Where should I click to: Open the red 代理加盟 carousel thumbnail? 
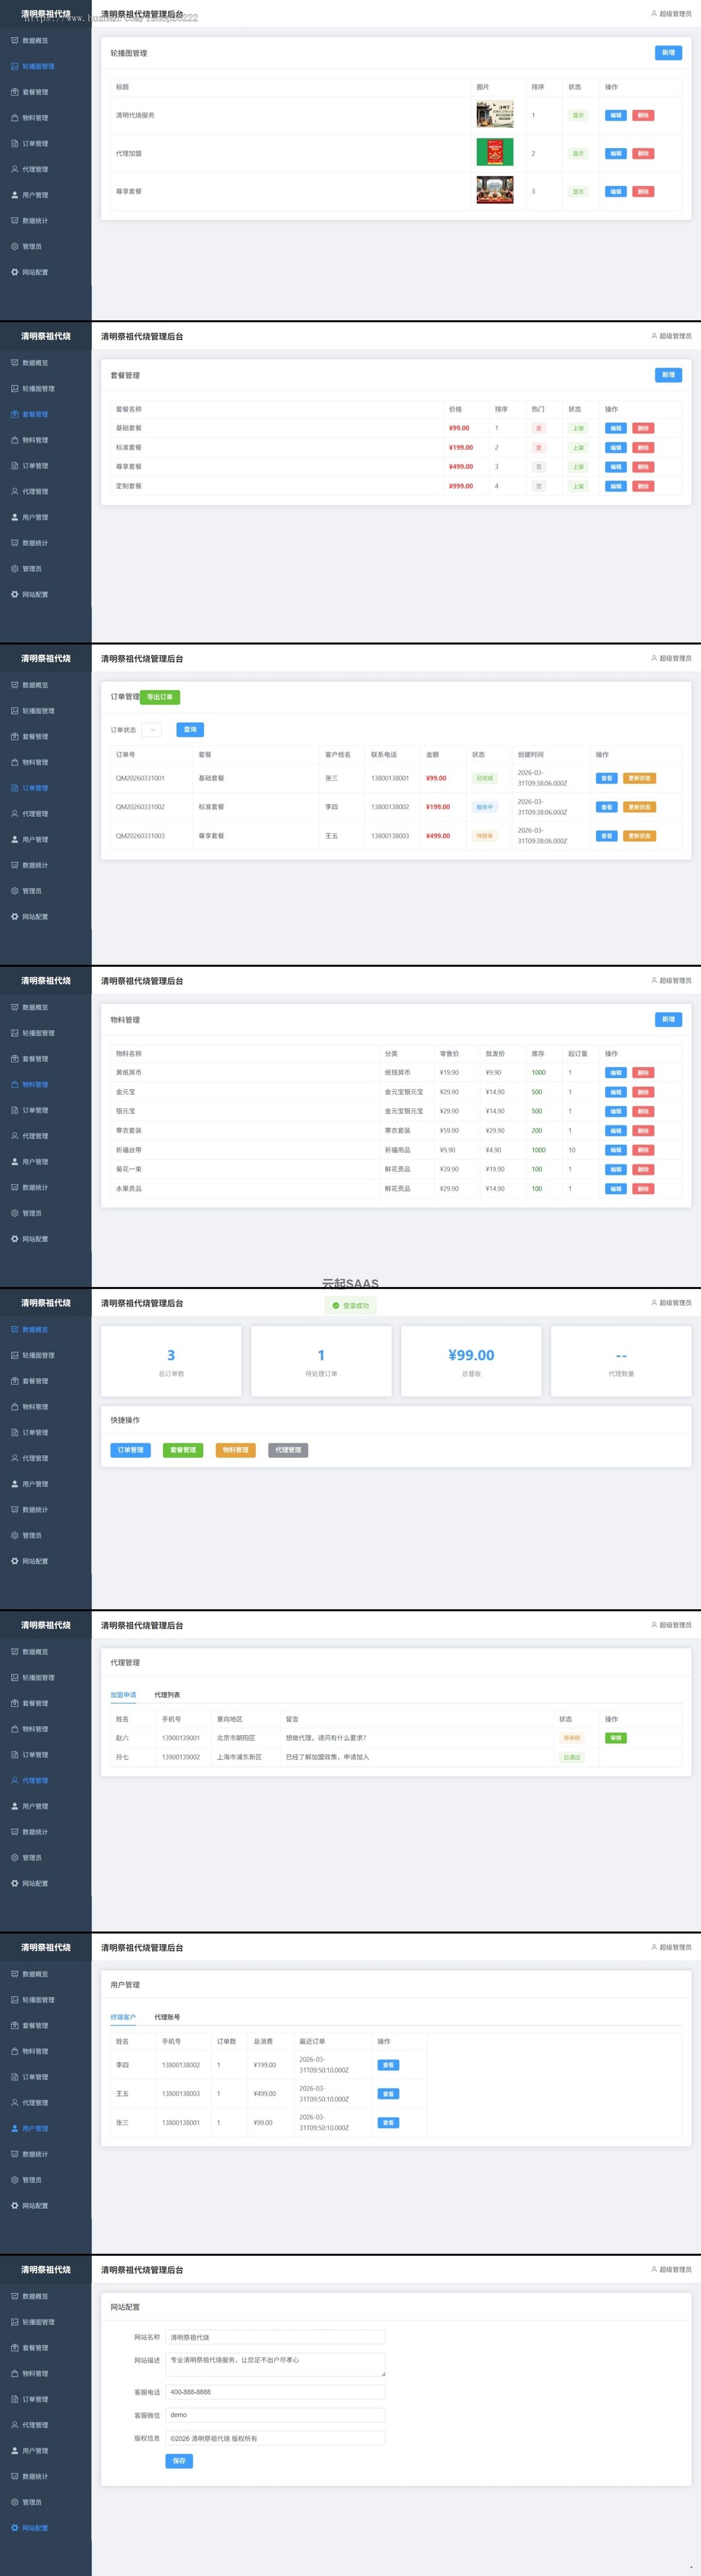pos(495,153)
